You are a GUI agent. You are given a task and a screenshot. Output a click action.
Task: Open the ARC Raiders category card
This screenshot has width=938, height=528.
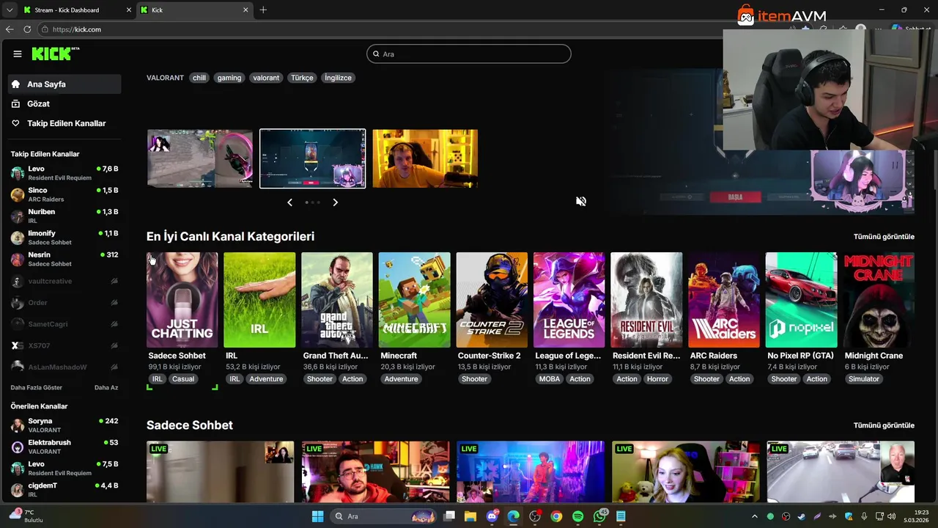tap(724, 300)
